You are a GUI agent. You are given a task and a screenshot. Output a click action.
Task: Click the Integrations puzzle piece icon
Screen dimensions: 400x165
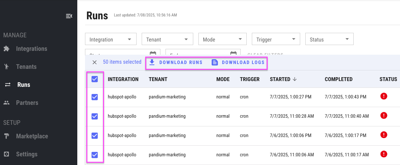6,49
